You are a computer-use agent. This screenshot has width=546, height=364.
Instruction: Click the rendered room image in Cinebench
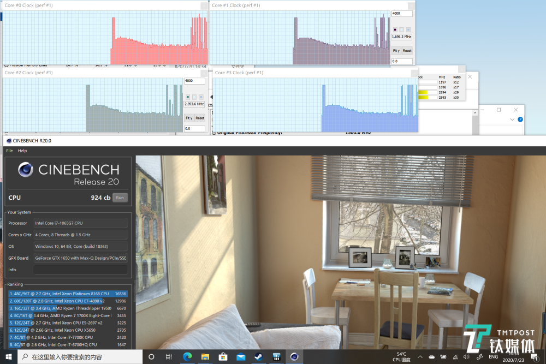pyautogui.click(x=341, y=252)
